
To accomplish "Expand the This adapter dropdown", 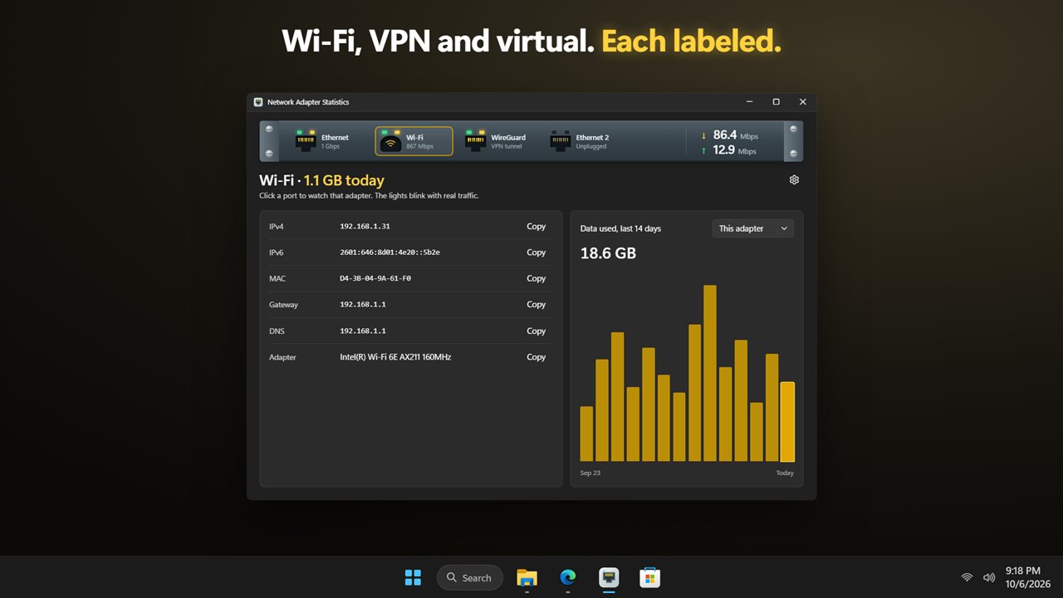I will point(753,228).
